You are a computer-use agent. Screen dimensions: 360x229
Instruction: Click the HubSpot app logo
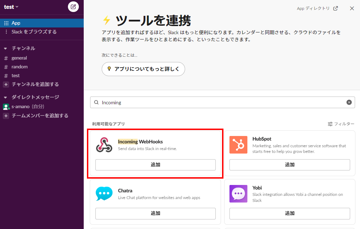pos(238,145)
